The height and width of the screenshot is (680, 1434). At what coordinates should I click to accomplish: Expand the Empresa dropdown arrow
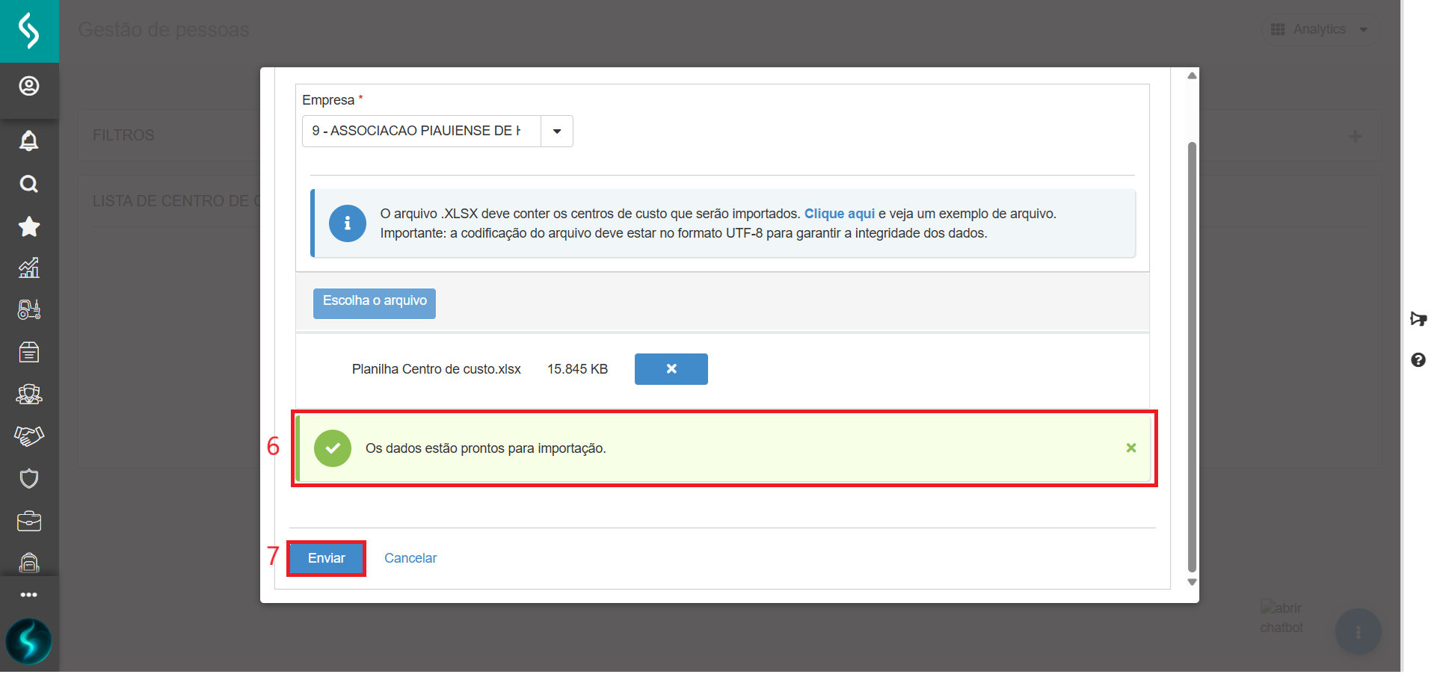pyautogui.click(x=557, y=132)
